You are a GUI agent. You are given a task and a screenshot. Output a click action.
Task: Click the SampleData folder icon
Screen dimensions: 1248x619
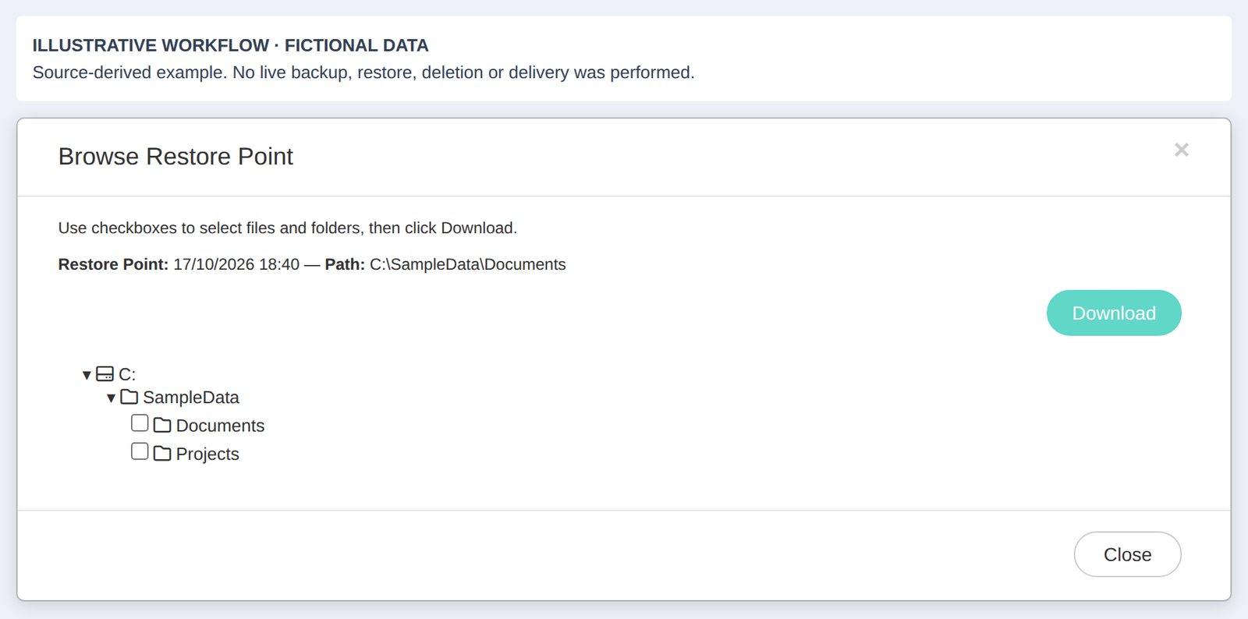tap(129, 397)
